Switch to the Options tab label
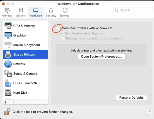 tap(21, 16)
